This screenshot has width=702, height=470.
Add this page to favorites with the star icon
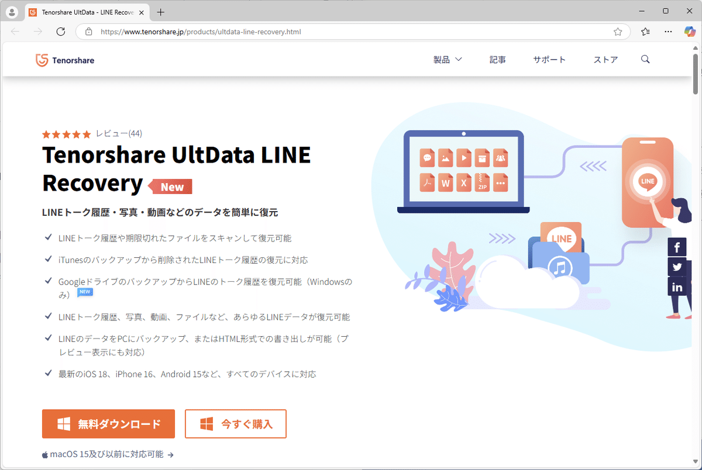618,32
